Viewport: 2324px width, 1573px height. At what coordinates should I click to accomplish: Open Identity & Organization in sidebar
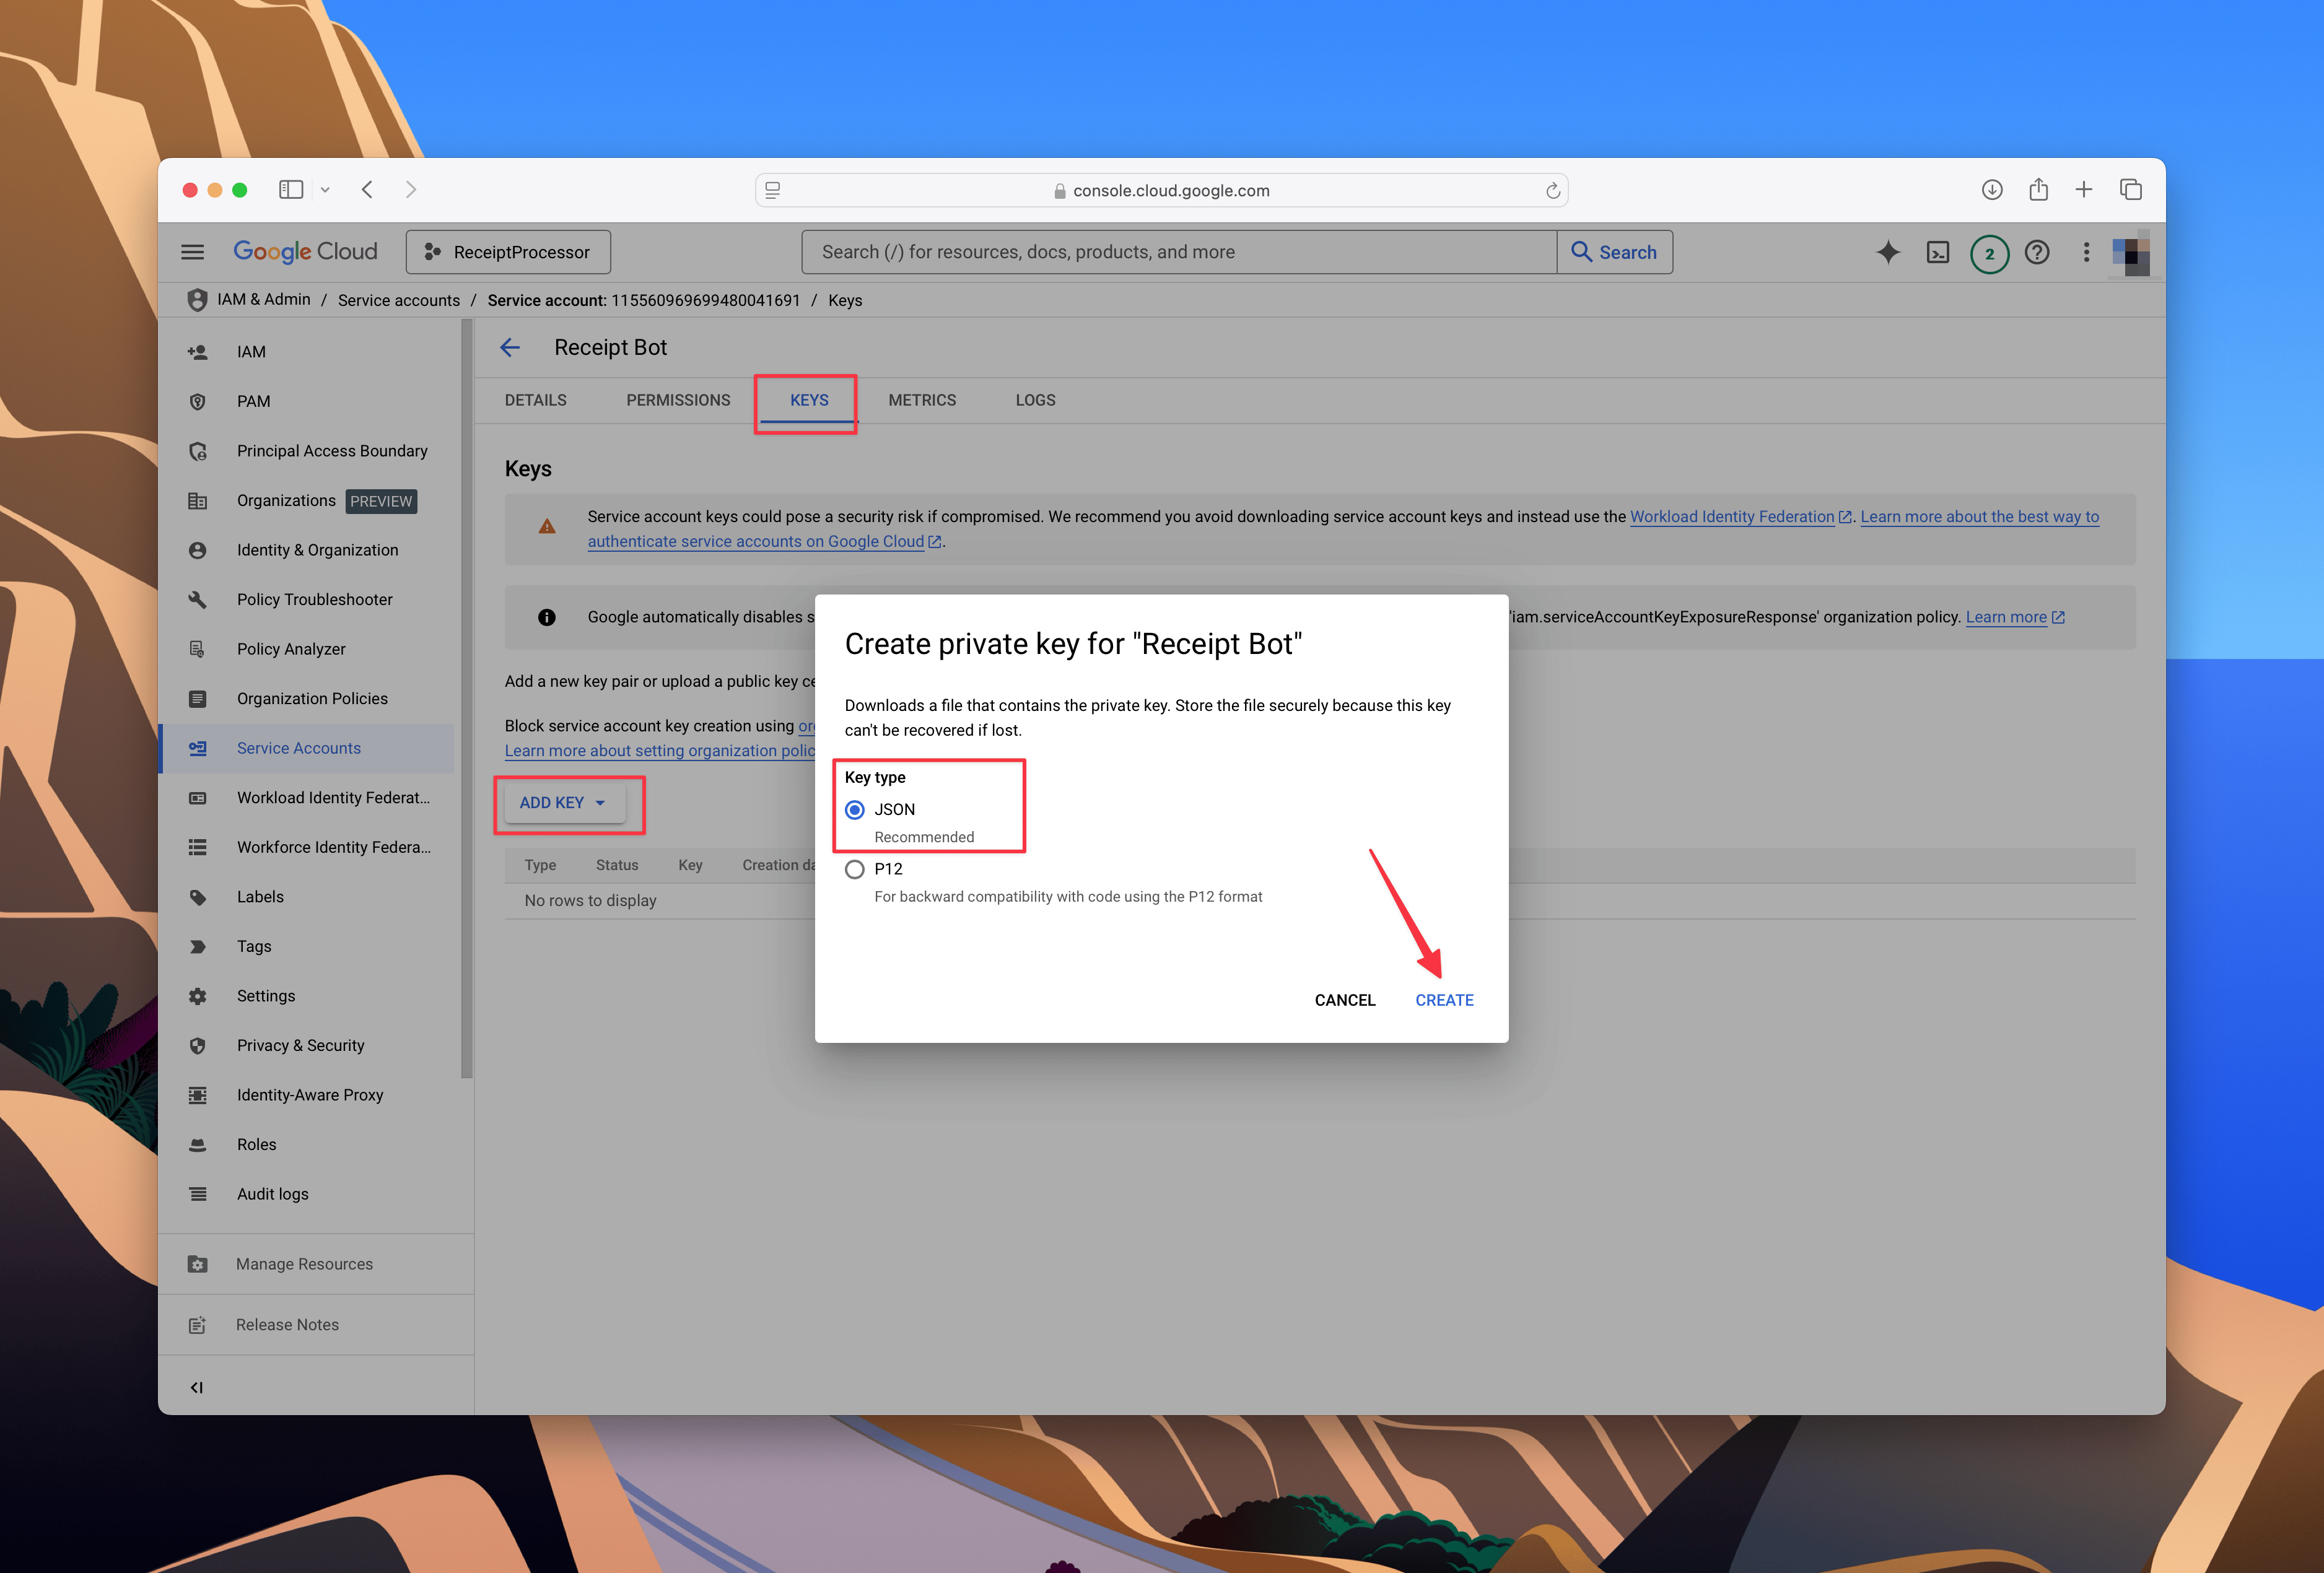point(306,550)
